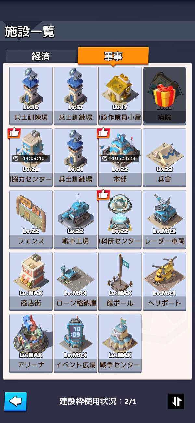This screenshot has height=423, width=195.
Task: Open the Lv.16 兵士訓練場 tile
Action: (31, 95)
